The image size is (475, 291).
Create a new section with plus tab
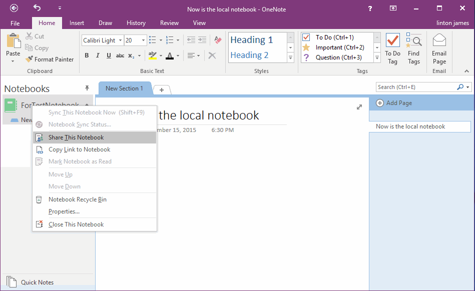[162, 90]
